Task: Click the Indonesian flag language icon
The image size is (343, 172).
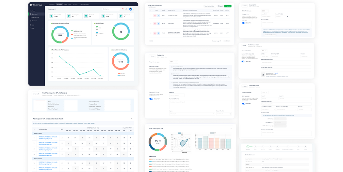Action: tap(123, 9)
